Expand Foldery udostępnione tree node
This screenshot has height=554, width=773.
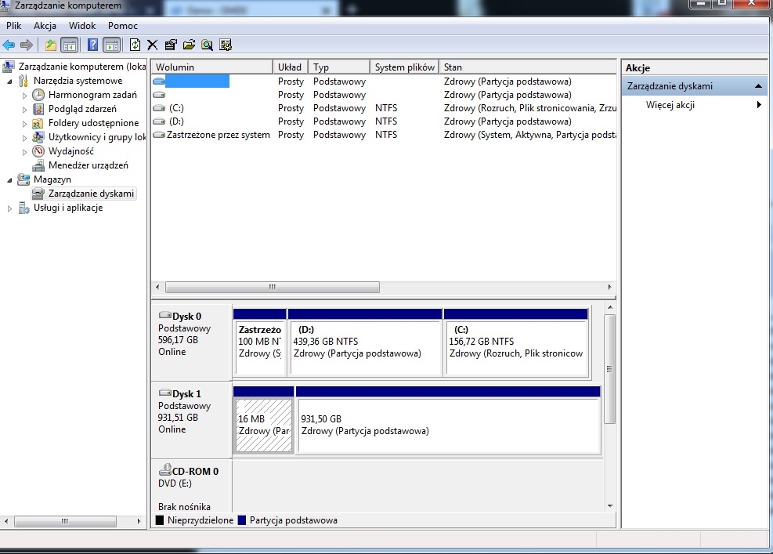24,124
